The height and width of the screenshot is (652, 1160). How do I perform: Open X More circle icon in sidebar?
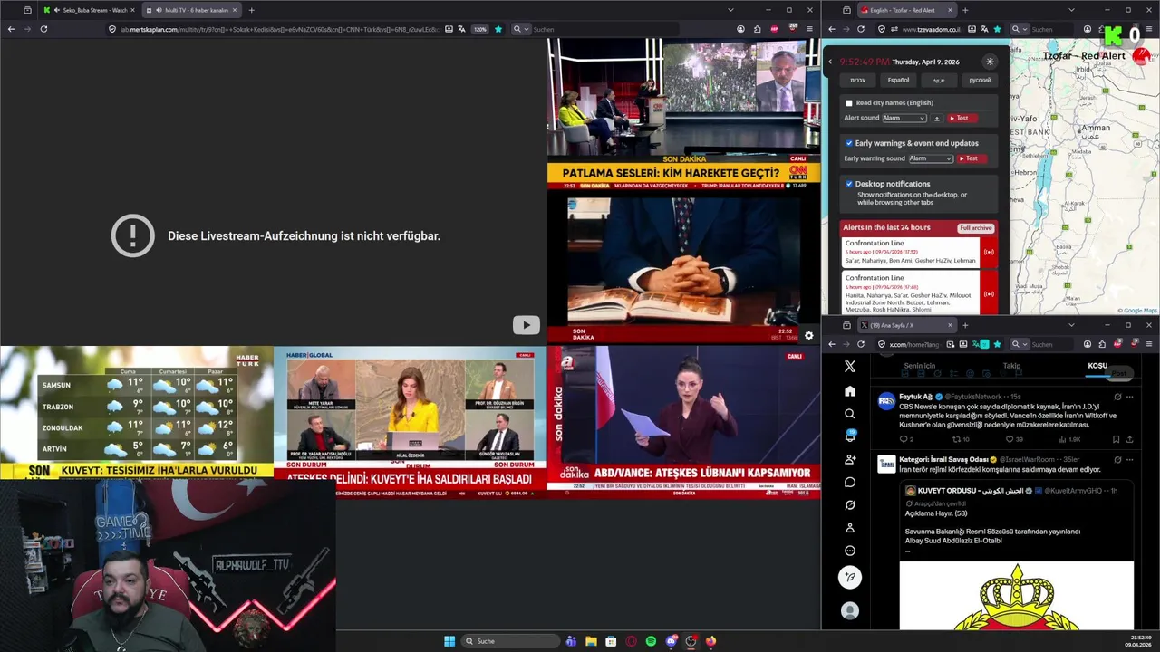(849, 551)
